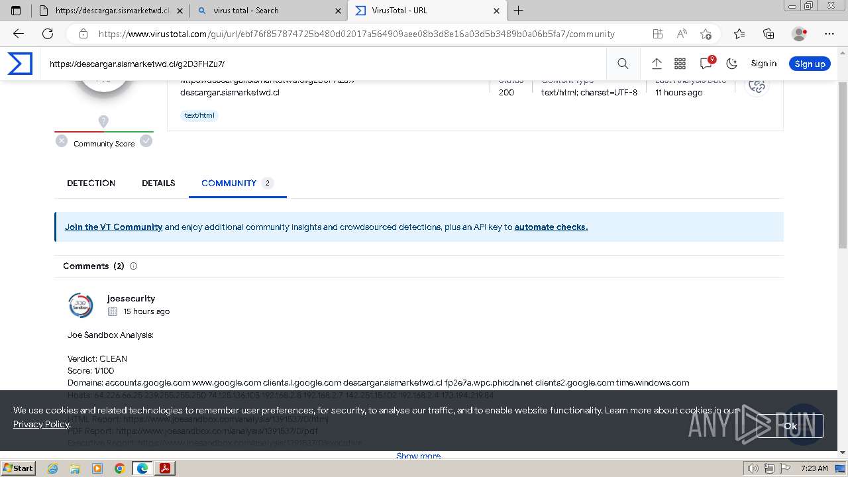Click Join the VT Community link

(113, 227)
